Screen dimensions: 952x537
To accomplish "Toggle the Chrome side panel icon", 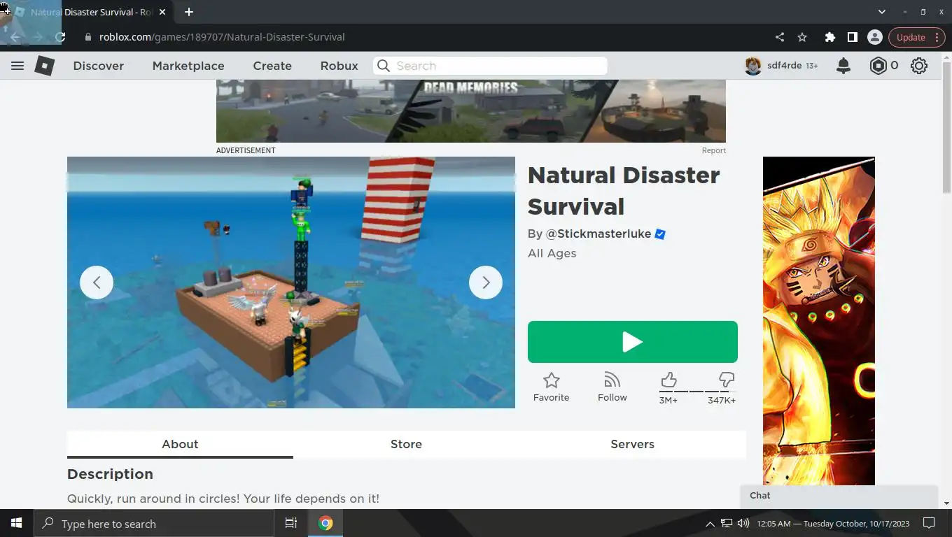I will click(x=853, y=37).
